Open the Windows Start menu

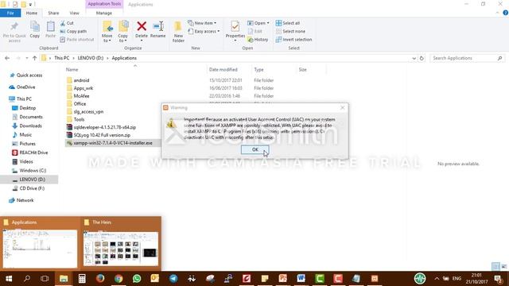[9, 278]
